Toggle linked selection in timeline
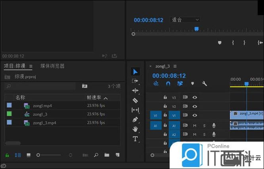This screenshot has width=264, height=169. pos(180,84)
